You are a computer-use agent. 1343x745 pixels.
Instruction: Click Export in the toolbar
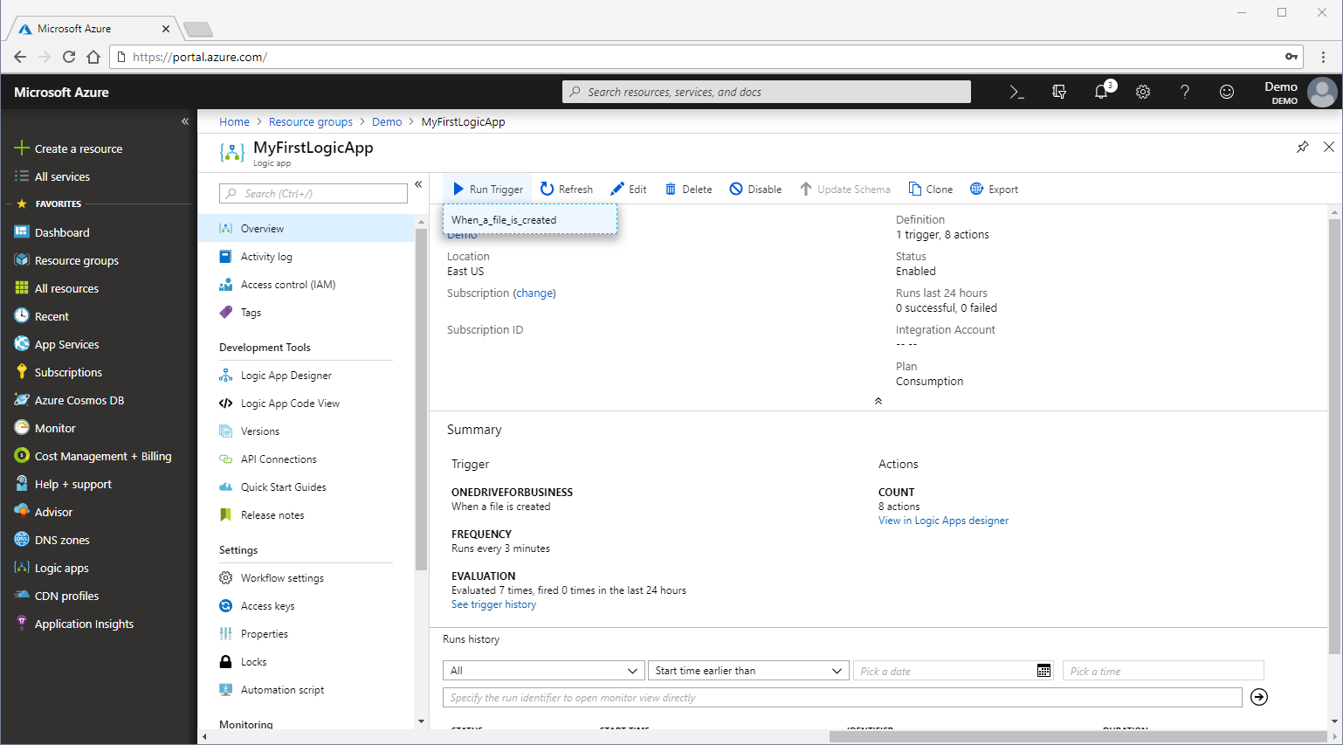995,189
